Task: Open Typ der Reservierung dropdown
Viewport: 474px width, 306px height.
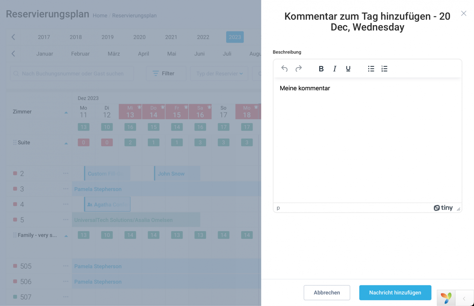Action: pos(220,74)
